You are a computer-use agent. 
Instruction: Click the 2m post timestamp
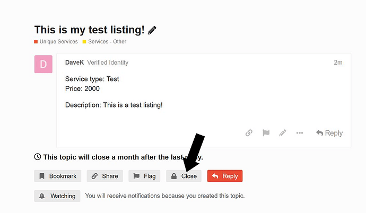[x=338, y=63]
